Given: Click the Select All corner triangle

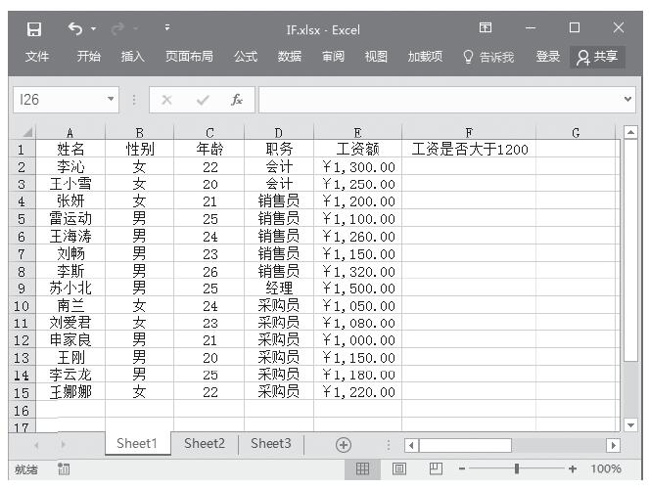Looking at the screenshot, I should pyautogui.click(x=26, y=132).
